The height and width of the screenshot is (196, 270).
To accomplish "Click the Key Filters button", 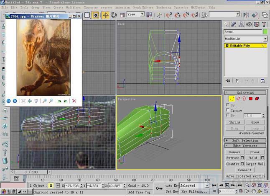I will (194, 191).
